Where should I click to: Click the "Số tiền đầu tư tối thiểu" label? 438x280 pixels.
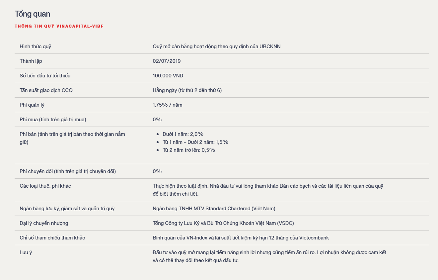point(45,76)
